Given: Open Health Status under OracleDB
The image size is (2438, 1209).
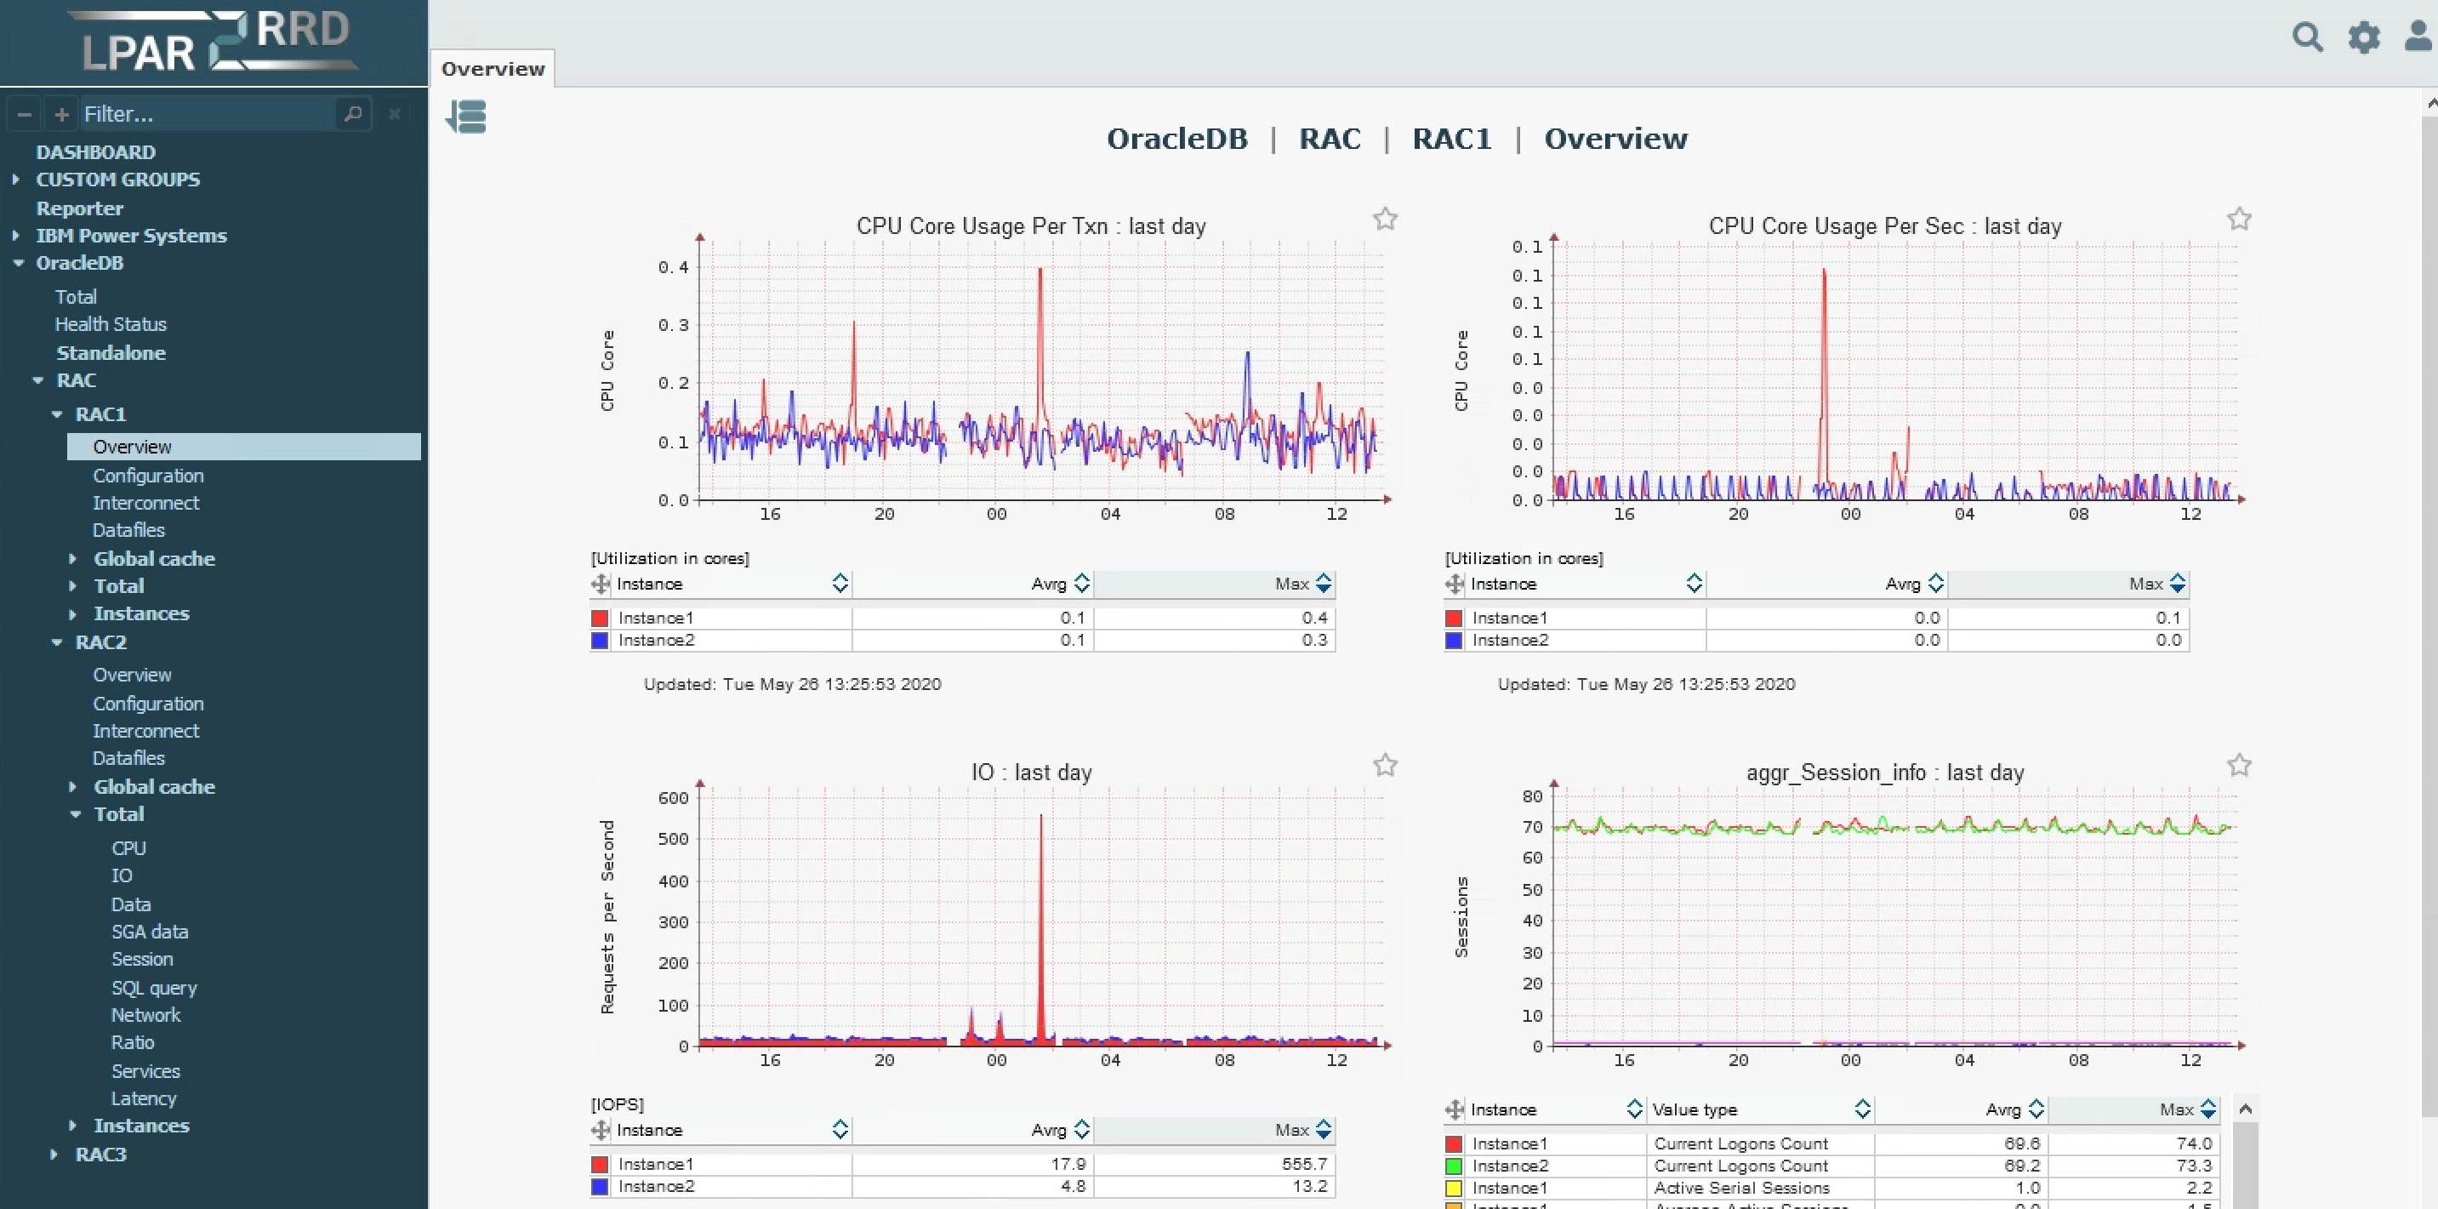Looking at the screenshot, I should pos(111,324).
